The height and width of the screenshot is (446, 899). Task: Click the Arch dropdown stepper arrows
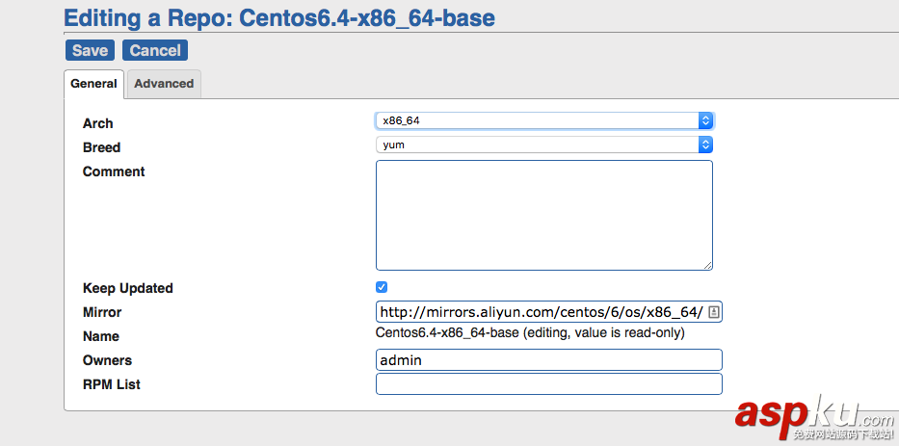pos(705,120)
